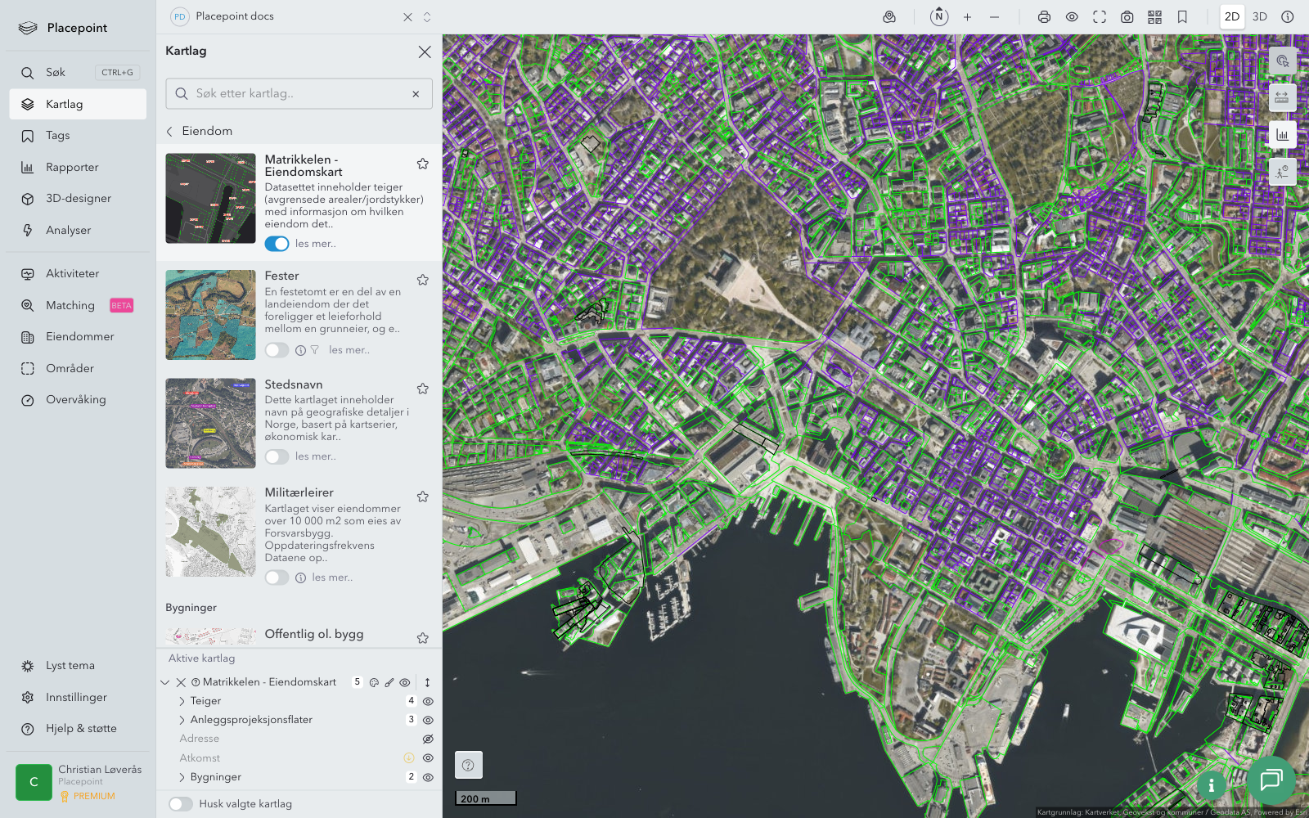
Task: Click the bookmark icon in top toolbar
Action: click(x=1182, y=17)
